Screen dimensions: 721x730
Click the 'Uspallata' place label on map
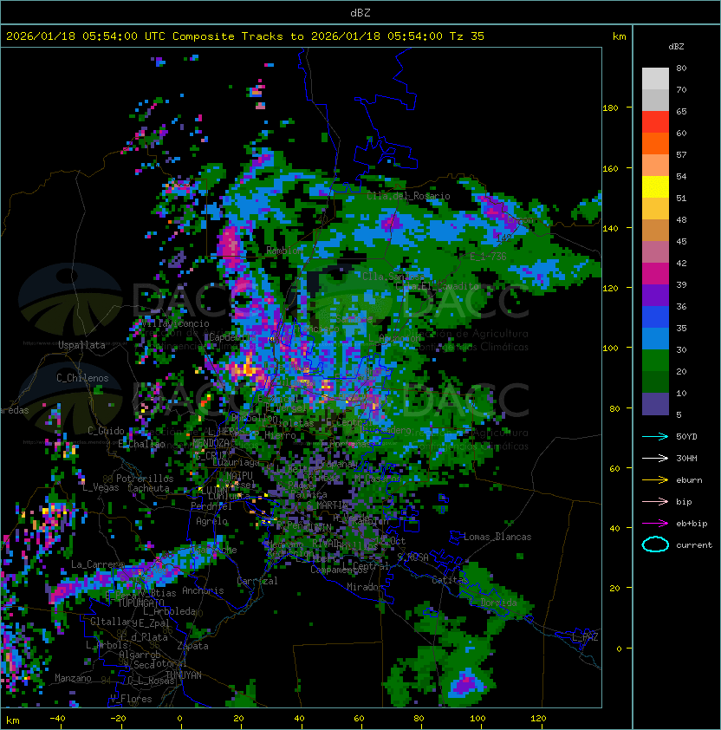(x=81, y=345)
